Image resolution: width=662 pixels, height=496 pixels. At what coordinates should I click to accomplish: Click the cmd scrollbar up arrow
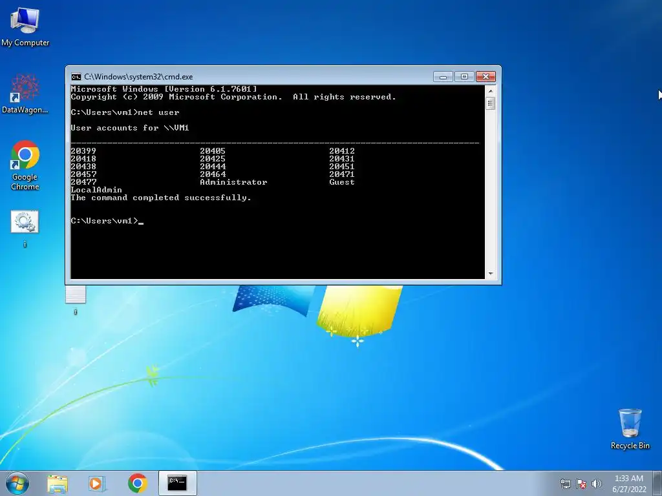pos(490,90)
